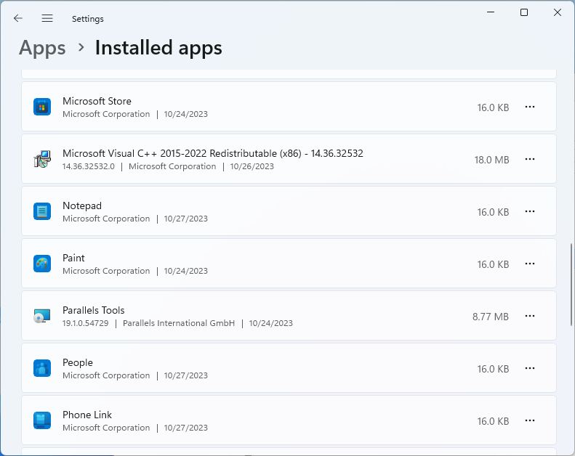Click the People app icon
The height and width of the screenshot is (456, 575).
click(42, 368)
